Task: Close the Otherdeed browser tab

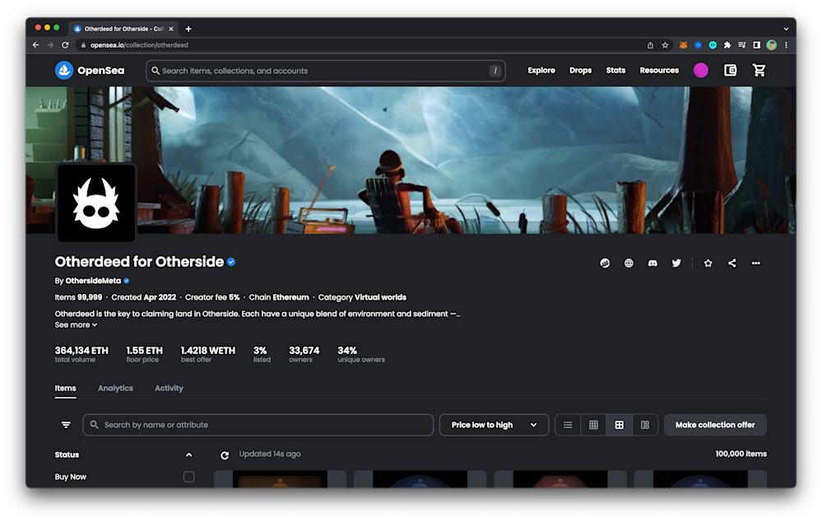Action: [x=171, y=29]
